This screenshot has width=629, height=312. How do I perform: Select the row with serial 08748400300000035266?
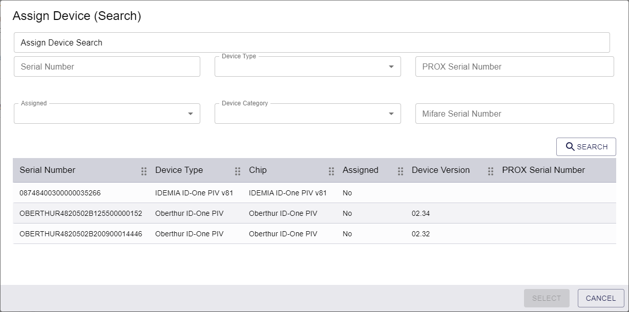205,193
